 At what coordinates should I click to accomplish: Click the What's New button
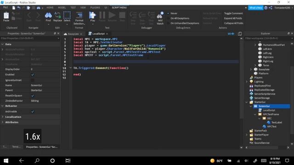(255, 8)
